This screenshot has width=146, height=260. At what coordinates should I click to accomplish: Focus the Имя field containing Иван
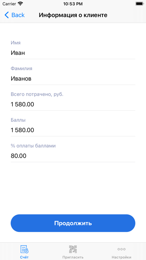[73, 53]
